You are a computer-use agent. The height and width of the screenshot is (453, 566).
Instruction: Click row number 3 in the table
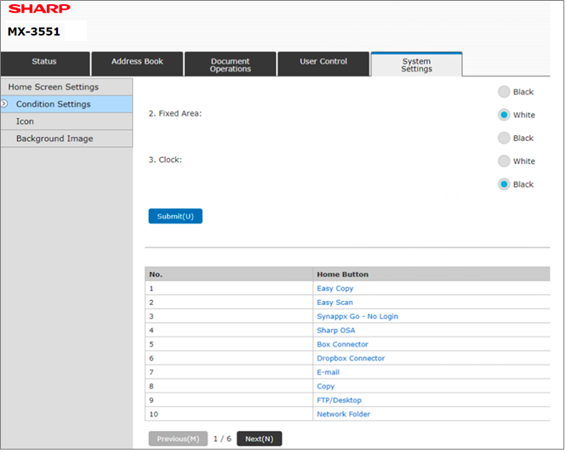[x=152, y=316]
